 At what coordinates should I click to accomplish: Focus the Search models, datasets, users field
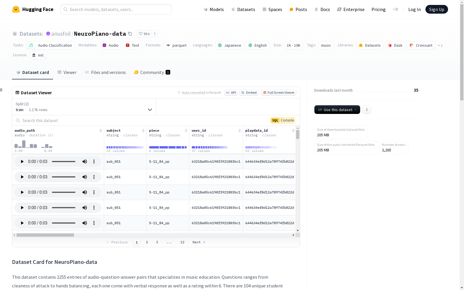point(116,9)
